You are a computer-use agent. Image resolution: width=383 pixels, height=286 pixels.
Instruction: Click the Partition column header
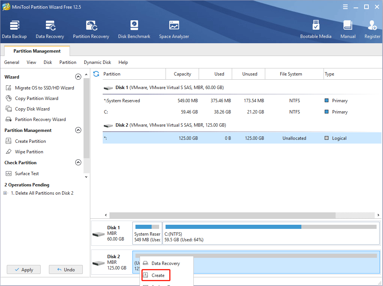pos(134,74)
